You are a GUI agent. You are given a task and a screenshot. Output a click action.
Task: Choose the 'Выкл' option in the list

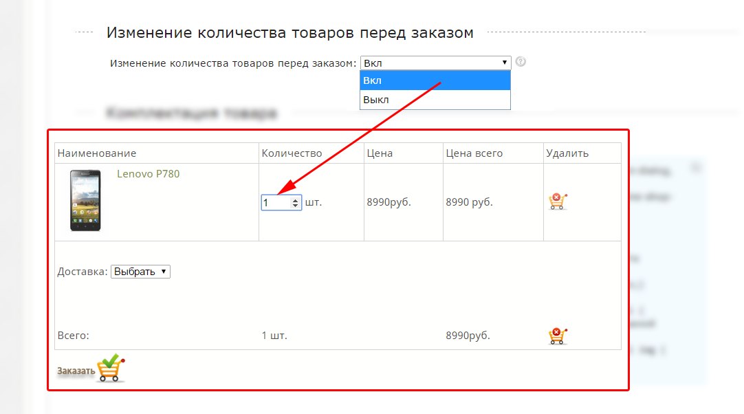(x=435, y=100)
